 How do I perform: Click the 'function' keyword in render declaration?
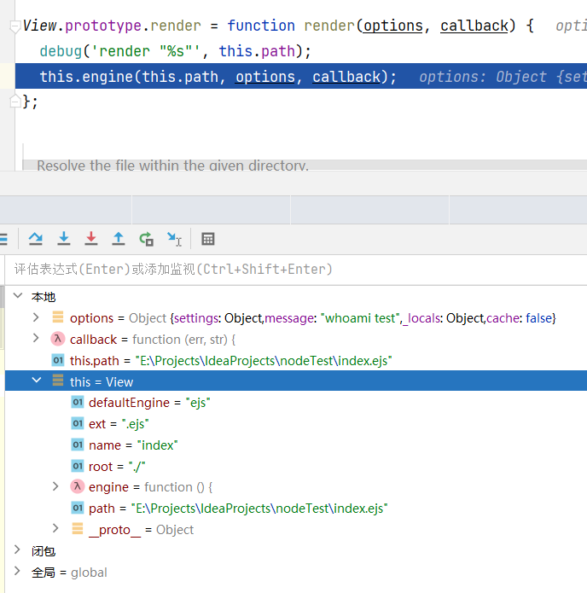[x=261, y=26]
